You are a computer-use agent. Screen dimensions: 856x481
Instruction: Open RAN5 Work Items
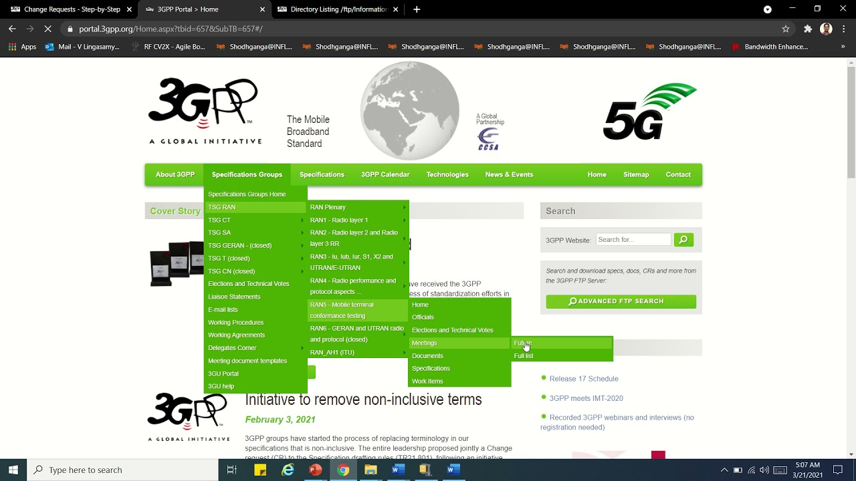459,381
